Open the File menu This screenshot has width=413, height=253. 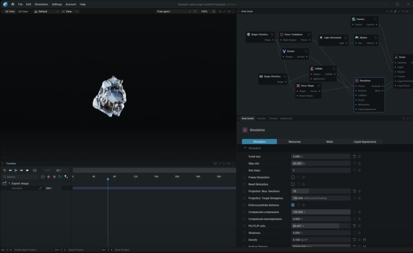tap(20, 4)
